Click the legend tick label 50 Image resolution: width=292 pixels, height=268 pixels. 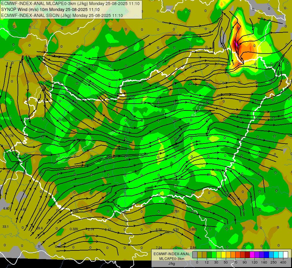(x=226, y=262)
